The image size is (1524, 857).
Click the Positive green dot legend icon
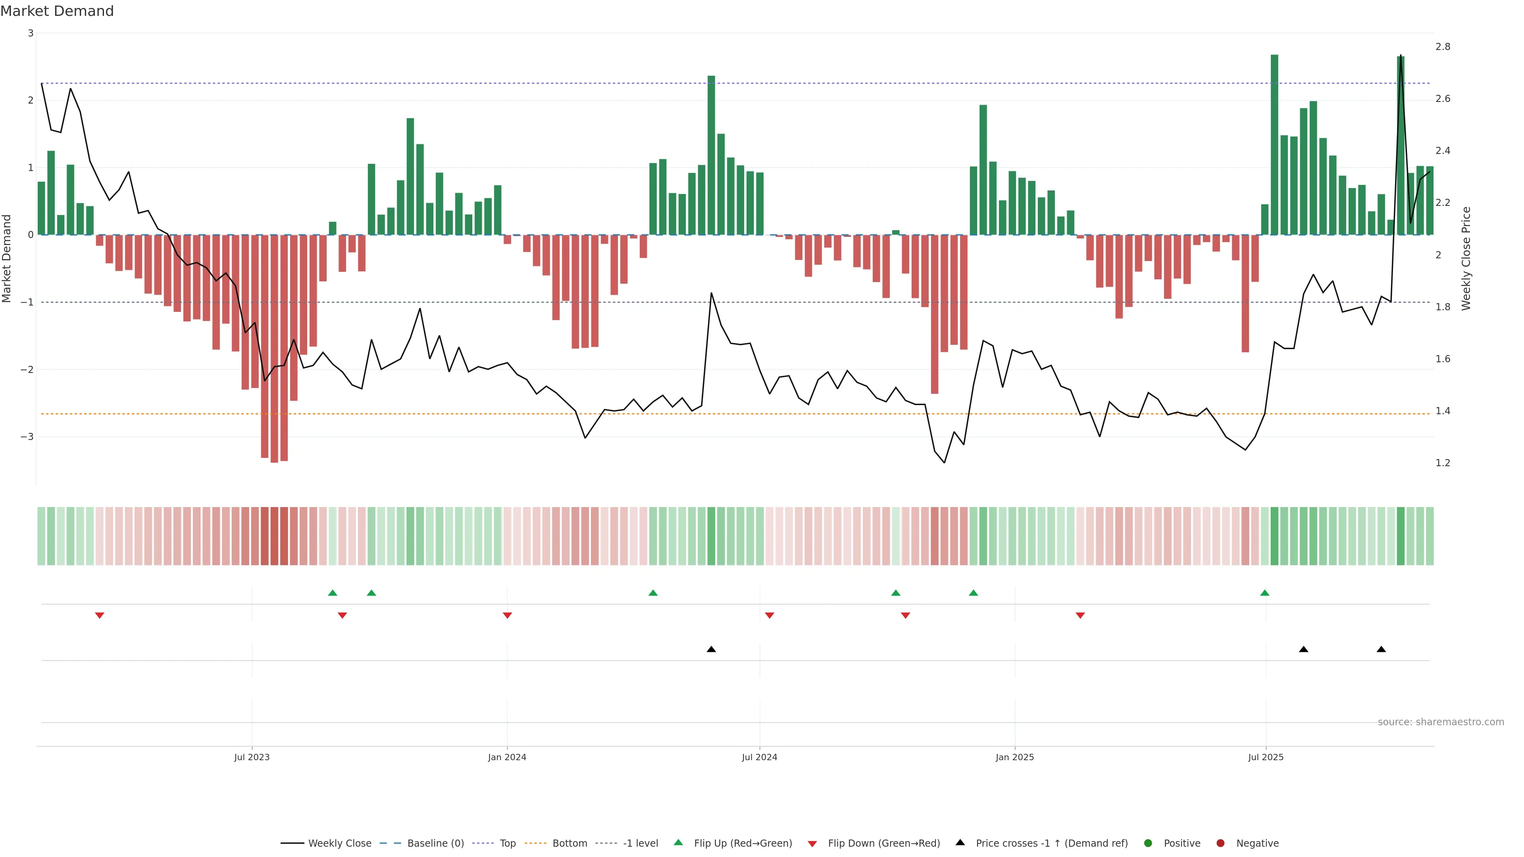coord(1148,844)
